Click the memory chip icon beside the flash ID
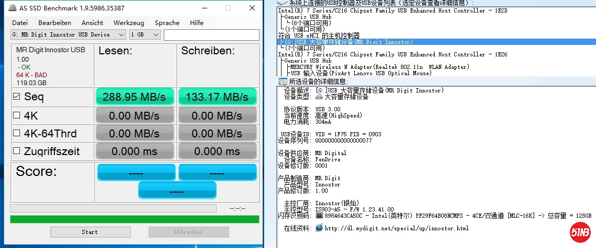 click(319, 216)
